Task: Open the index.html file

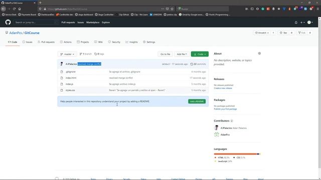Action: coord(71,78)
